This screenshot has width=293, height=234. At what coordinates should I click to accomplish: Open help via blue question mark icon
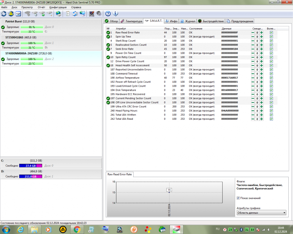pyautogui.click(x=108, y=14)
